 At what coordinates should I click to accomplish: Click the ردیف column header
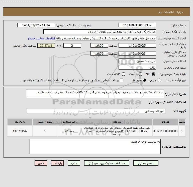pyautogui.click(x=182, y=122)
